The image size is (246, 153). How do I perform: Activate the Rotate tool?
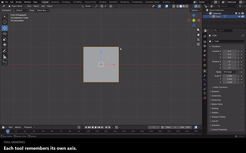[x=5, y=34]
